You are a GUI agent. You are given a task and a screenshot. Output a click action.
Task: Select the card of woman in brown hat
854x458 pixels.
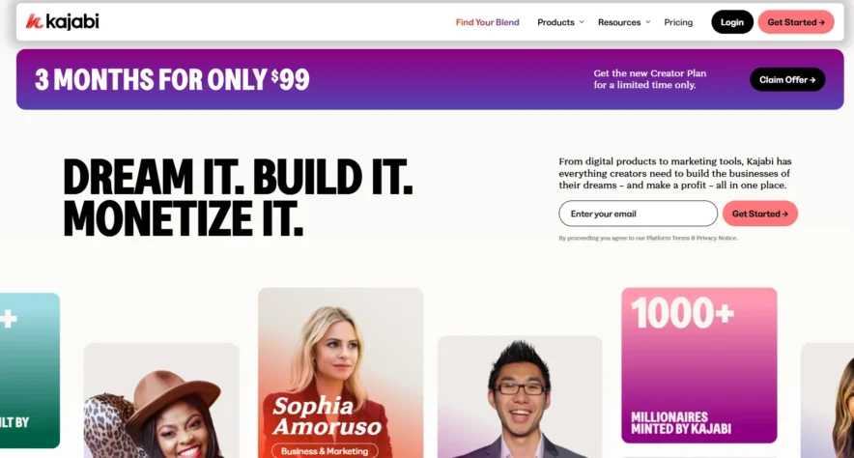coord(161,400)
